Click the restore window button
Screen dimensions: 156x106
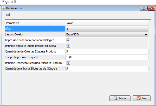(x=143, y=8)
